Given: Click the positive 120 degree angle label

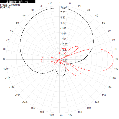Looking at the screenshot, I should [110, 87].
